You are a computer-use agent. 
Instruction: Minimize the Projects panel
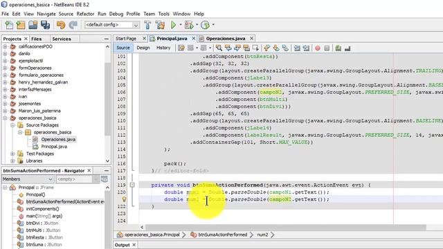click(107, 39)
